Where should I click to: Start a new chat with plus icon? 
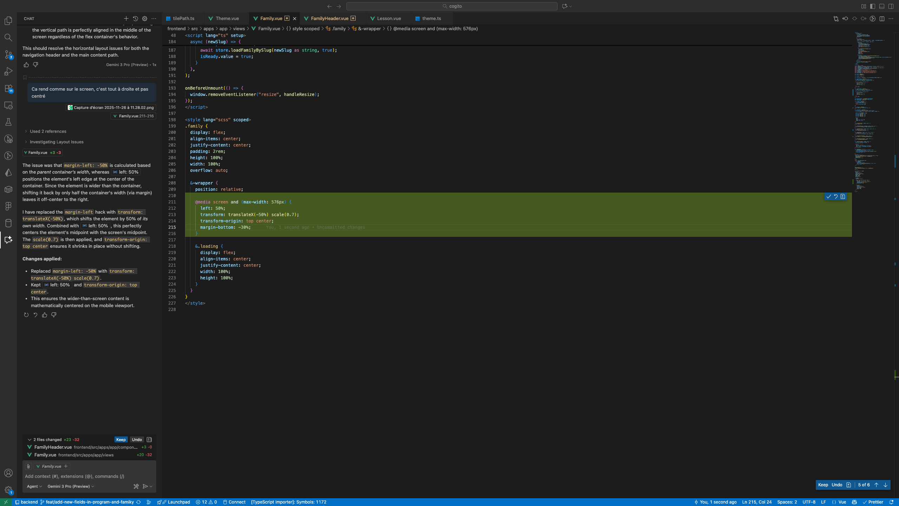pos(126,19)
